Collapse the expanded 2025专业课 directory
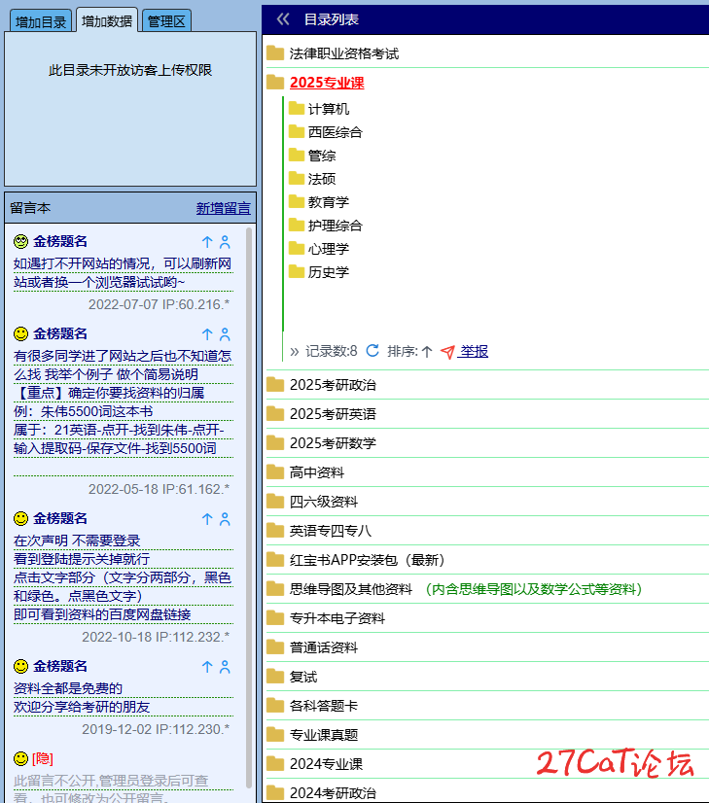Screen dimensions: 709x803 pyautogui.click(x=327, y=83)
